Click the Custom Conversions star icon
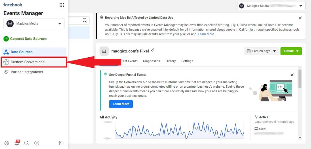Viewport: 311px width, 149px height. click(6, 62)
